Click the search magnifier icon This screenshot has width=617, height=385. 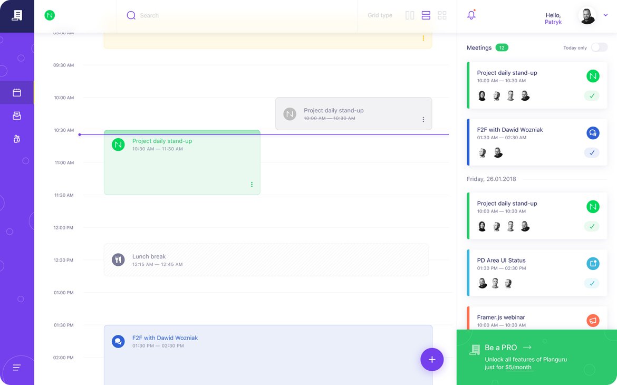131,15
